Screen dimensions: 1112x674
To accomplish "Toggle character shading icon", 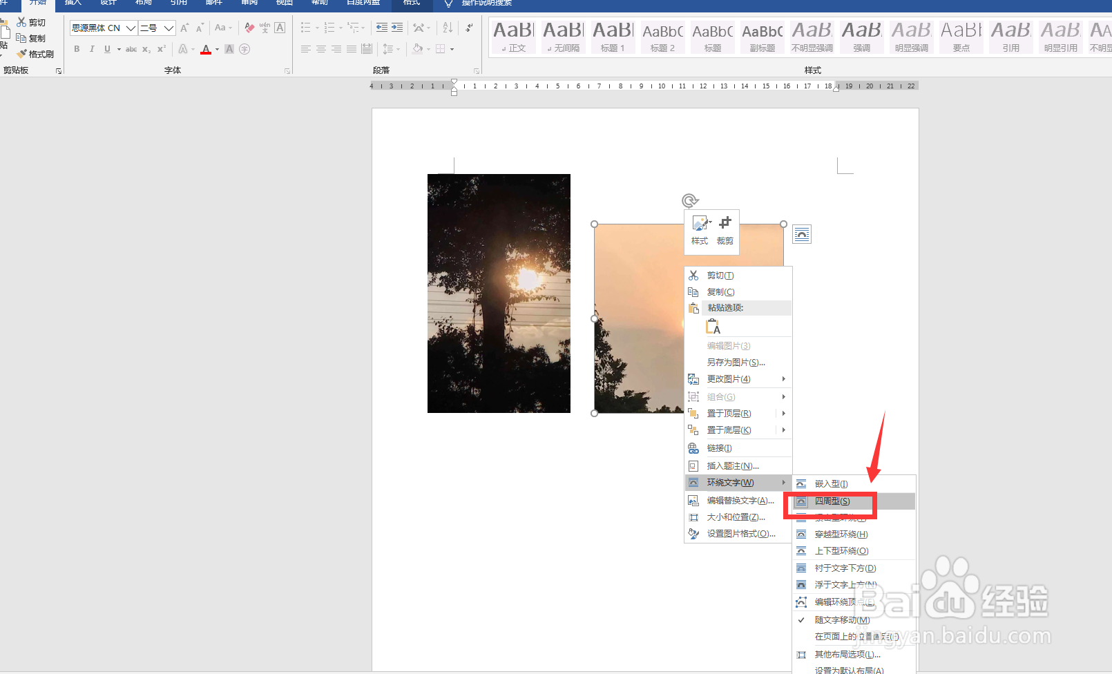I will [229, 49].
